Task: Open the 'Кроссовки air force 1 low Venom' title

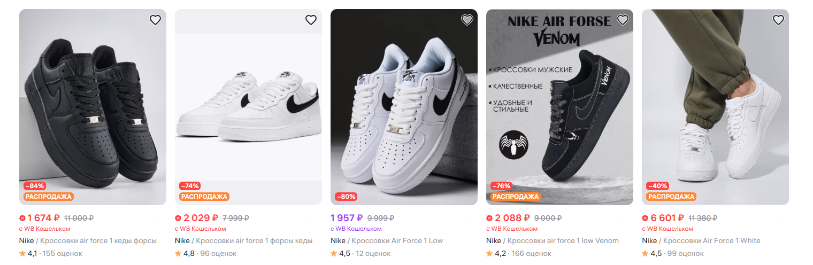Action: click(x=563, y=240)
